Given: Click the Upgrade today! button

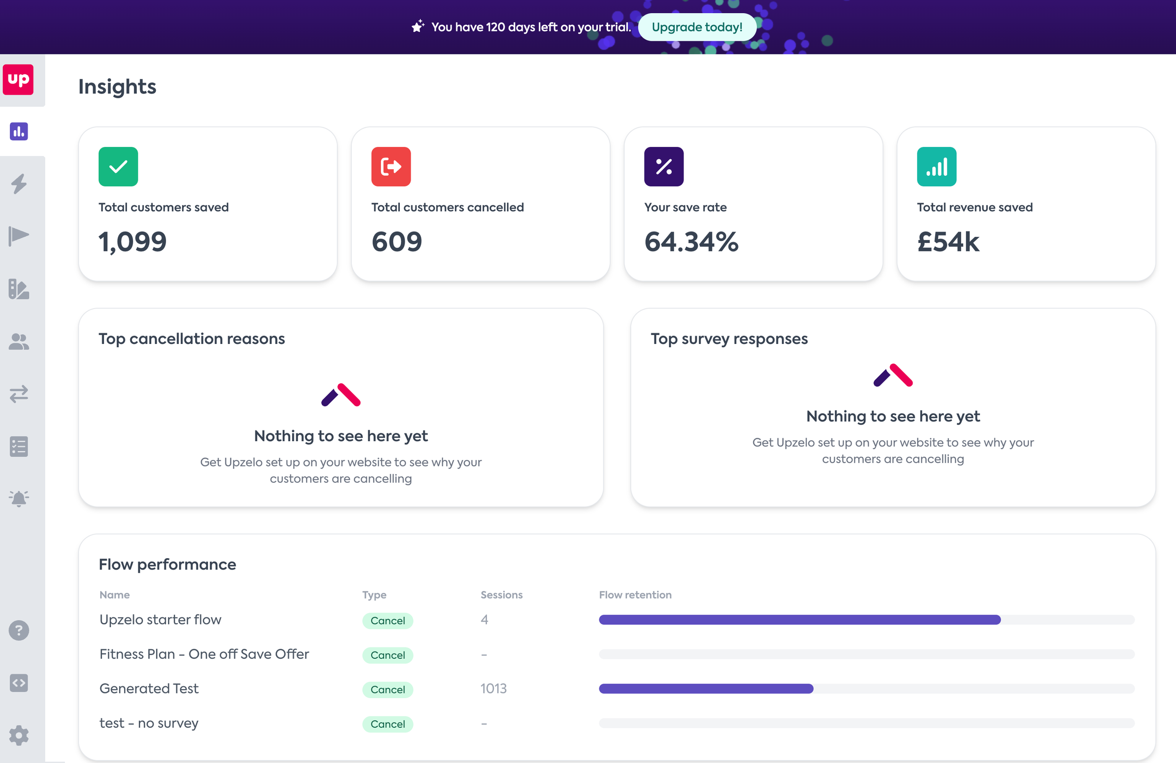Looking at the screenshot, I should [697, 27].
